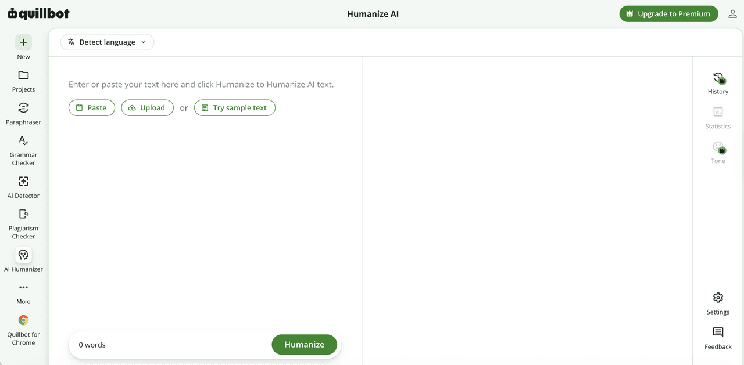The height and width of the screenshot is (365, 744).
Task: Open the QuillBot logo home link
Action: (x=38, y=14)
